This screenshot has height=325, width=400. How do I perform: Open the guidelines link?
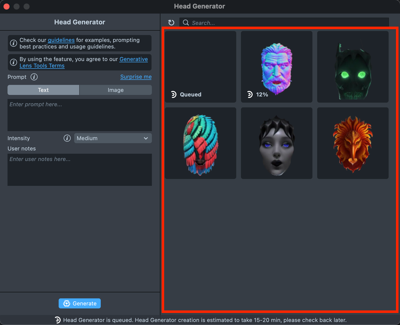click(61, 40)
